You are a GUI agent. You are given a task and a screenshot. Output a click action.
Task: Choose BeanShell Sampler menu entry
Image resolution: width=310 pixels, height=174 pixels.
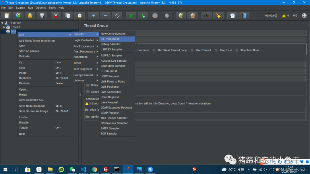[x=117, y=66]
